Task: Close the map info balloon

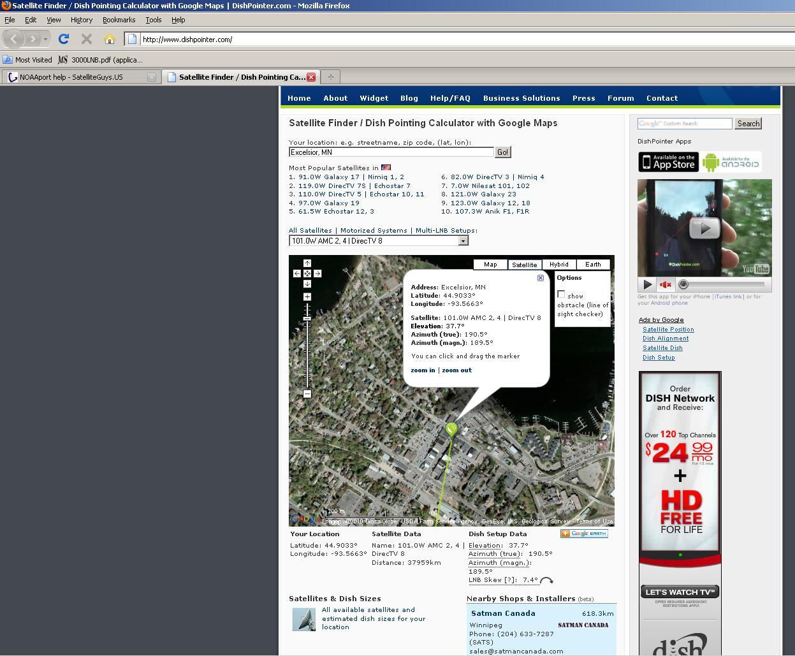Action: tap(541, 278)
